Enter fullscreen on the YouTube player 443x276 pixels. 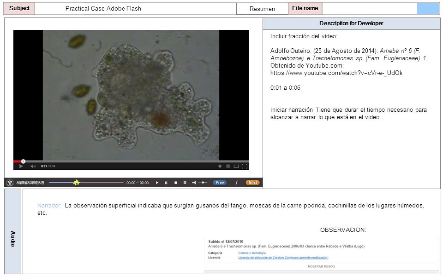(x=245, y=166)
